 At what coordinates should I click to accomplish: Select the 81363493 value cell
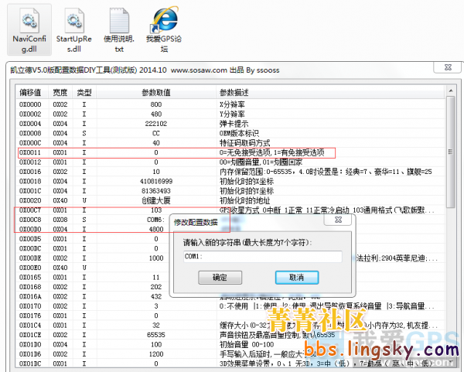click(156, 191)
